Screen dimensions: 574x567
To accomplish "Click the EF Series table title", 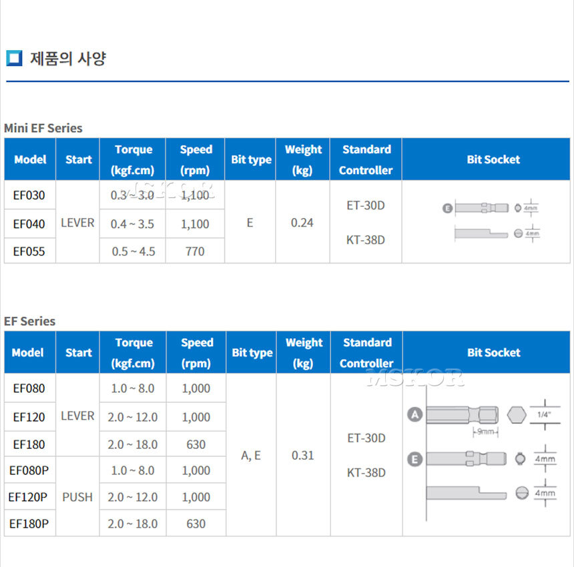I will pos(30,321).
